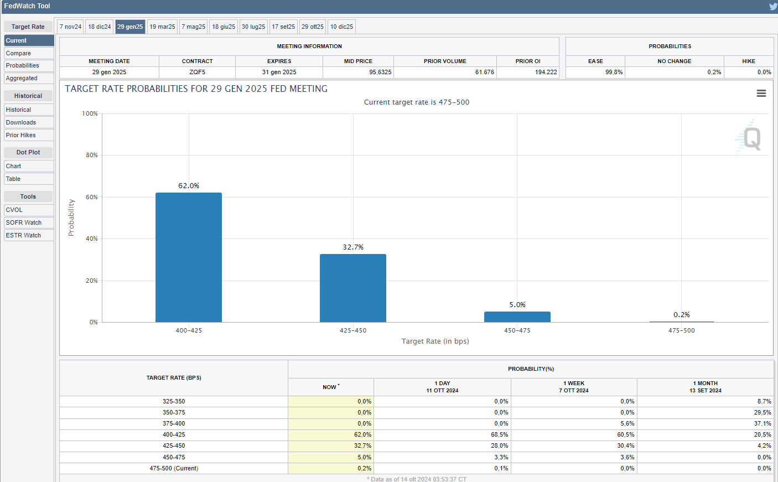Image resolution: width=778 pixels, height=482 pixels.
Task: Launch the CVOL tool
Action: click(x=29, y=210)
